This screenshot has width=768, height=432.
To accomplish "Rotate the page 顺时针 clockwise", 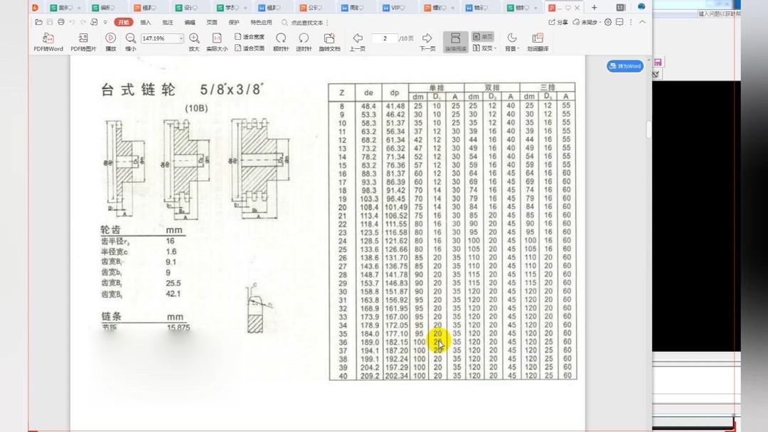I will 283,40.
